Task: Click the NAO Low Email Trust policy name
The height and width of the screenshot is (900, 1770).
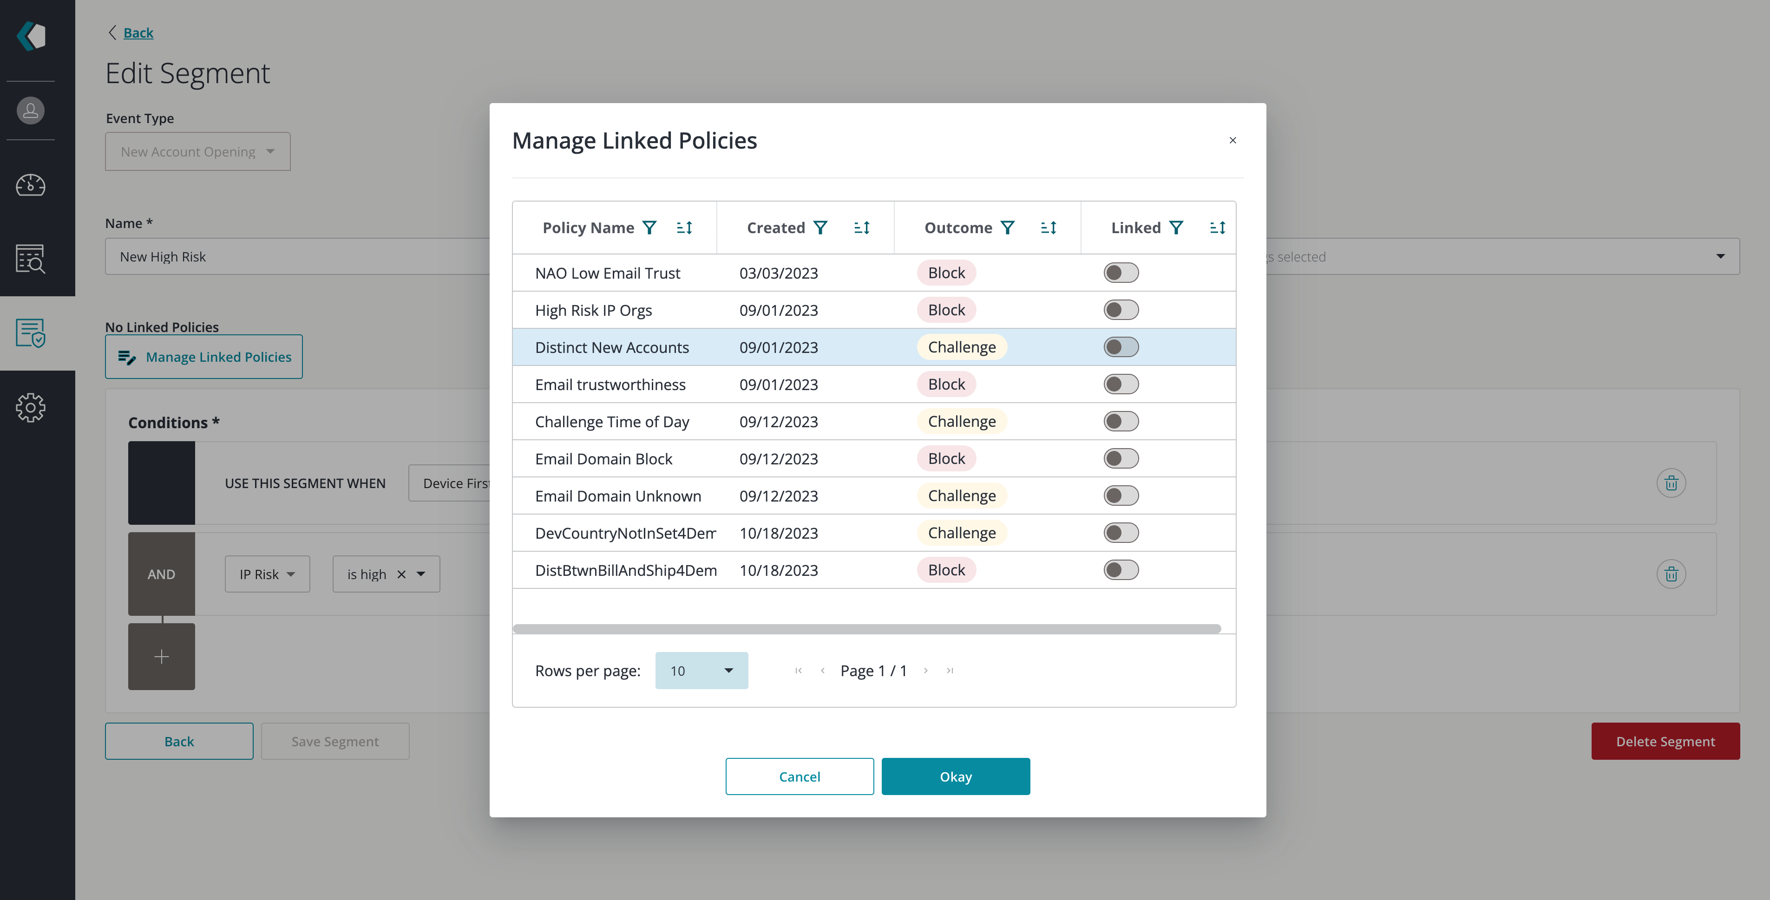Action: tap(607, 273)
